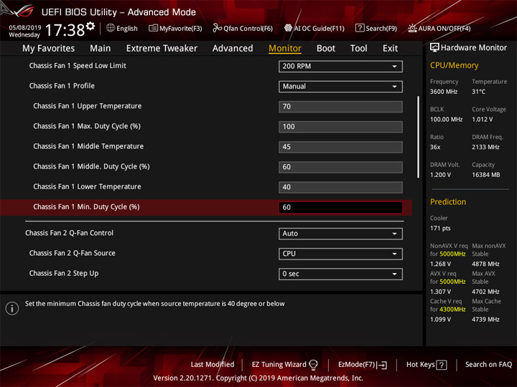Switch to the Main tab
This screenshot has height=387, width=517.
coord(101,49)
